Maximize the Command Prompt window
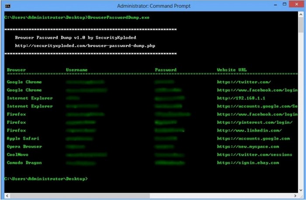The image size is (306, 200). (x=285, y=4)
